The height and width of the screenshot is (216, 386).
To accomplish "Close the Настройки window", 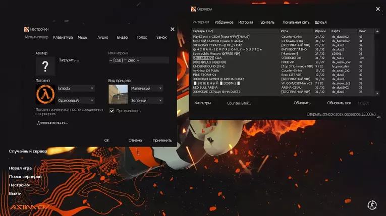I will pos(173,29).
